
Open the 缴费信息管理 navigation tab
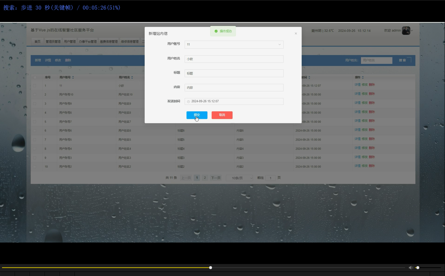point(109,42)
